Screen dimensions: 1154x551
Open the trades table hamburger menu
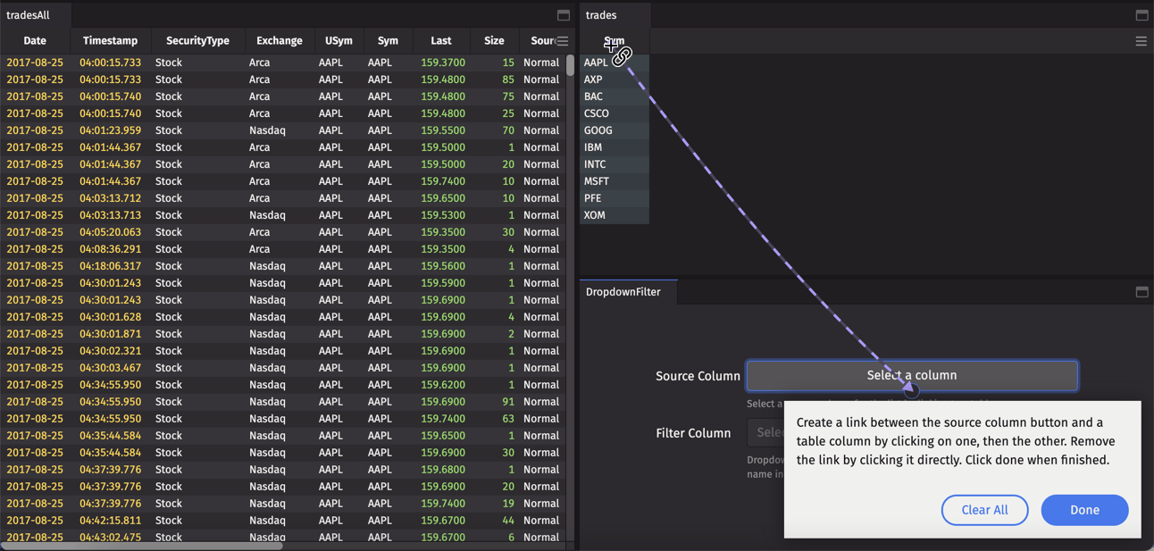1141,41
